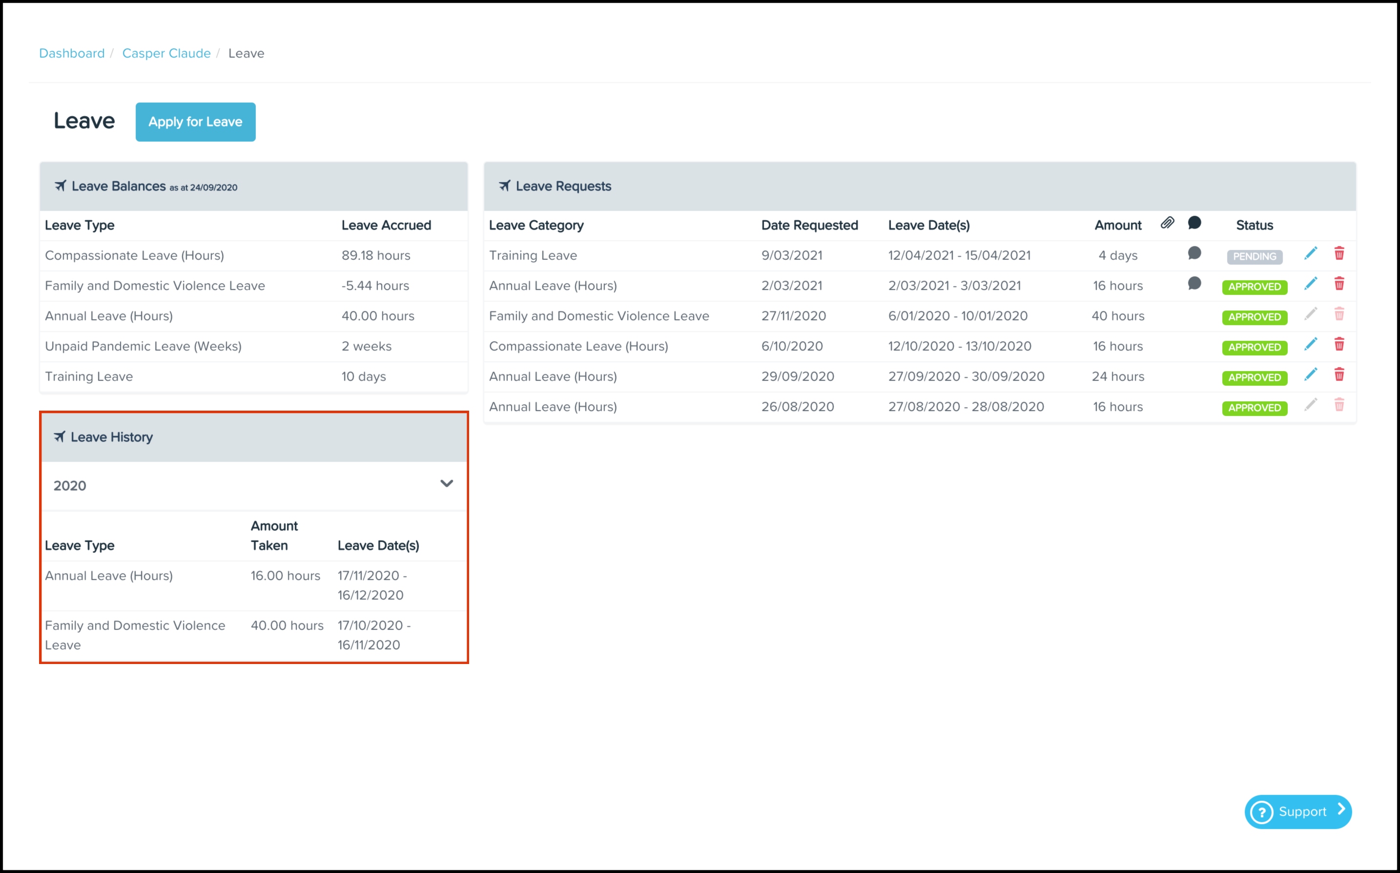Viewport: 1400px width, 873px height.
Task: Delete the pending Training Leave request
Action: [x=1339, y=253]
